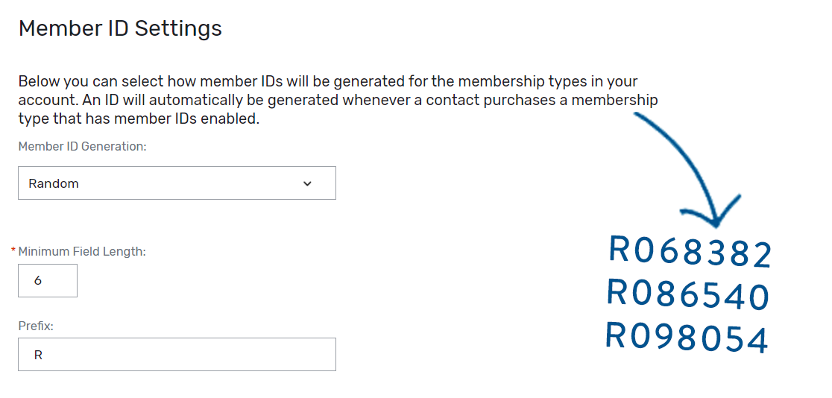Viewport: 832px width, 398px height.
Task: Click the text 'type that has member IDs enabled'
Action: [x=139, y=119]
